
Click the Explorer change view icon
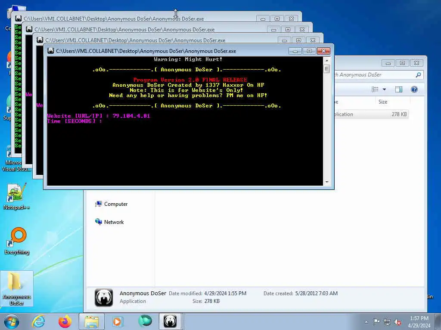[375, 89]
